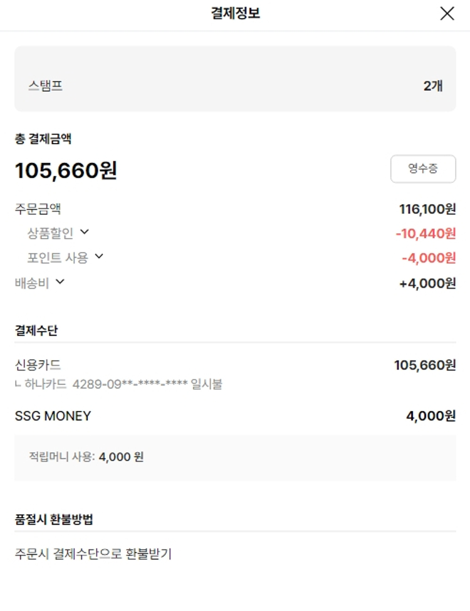470x611 pixels.
Task: Click the 신용카드 payment method label
Action: point(38,365)
